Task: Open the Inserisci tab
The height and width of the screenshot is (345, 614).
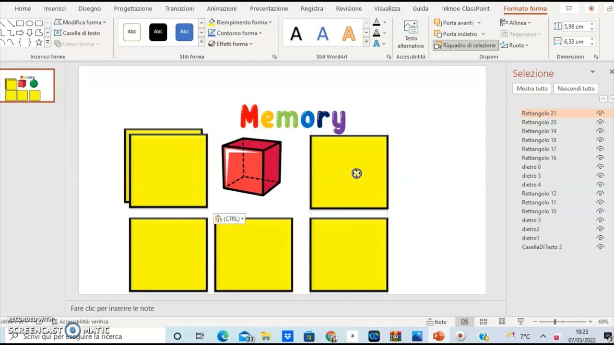Action: point(55,9)
